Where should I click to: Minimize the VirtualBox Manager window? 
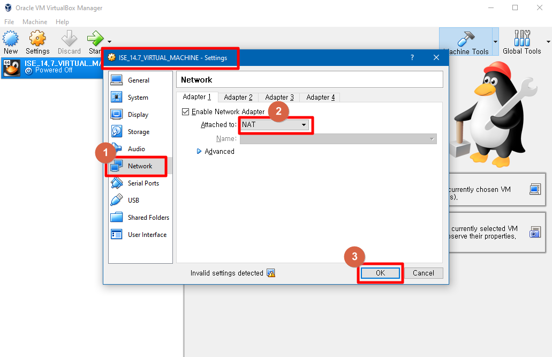pyautogui.click(x=491, y=8)
